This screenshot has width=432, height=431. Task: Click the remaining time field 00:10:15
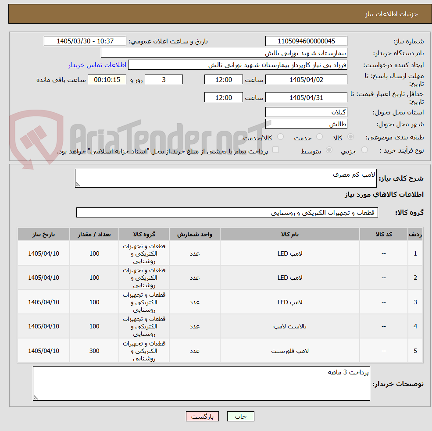[107, 80]
